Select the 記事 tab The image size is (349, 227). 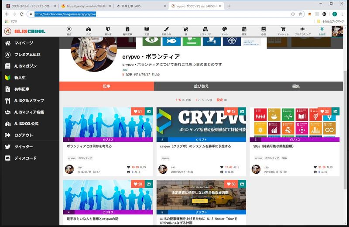tap(106, 86)
